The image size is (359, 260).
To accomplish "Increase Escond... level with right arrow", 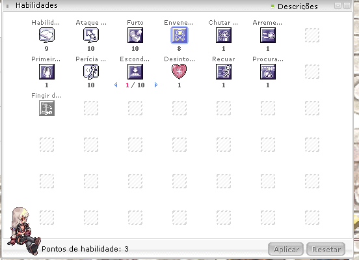I will tap(156, 85).
